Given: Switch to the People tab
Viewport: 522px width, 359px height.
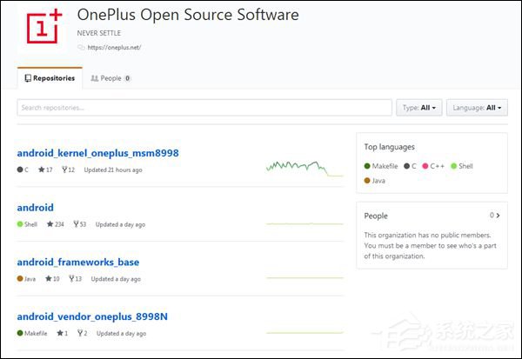Looking at the screenshot, I should pos(110,78).
